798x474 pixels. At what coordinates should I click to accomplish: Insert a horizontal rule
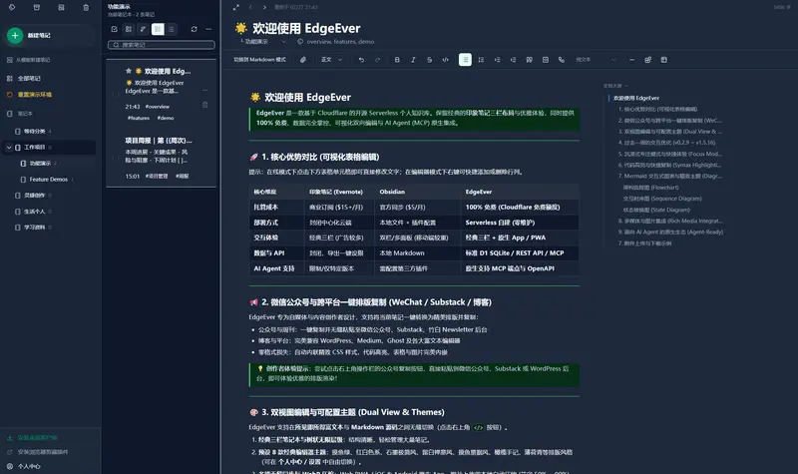click(631, 60)
